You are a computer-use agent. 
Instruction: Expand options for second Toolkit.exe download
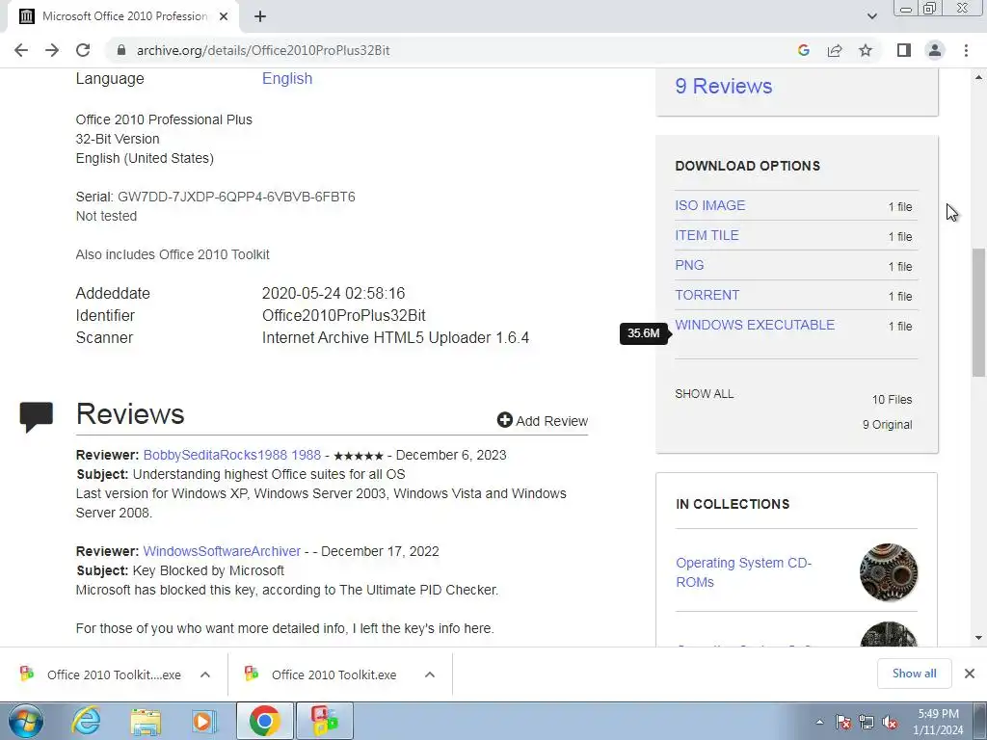pos(430,674)
